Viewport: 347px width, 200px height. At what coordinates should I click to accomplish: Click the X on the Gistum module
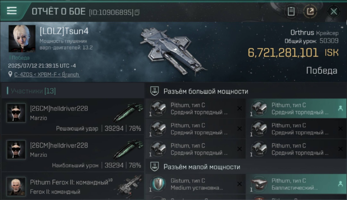coord(239,184)
